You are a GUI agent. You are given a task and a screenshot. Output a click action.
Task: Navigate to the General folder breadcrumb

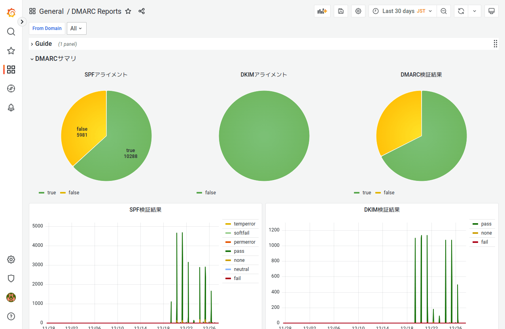(51, 11)
